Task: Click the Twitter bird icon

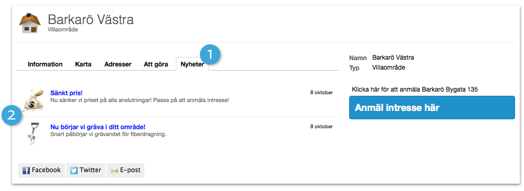Action: click(74, 171)
